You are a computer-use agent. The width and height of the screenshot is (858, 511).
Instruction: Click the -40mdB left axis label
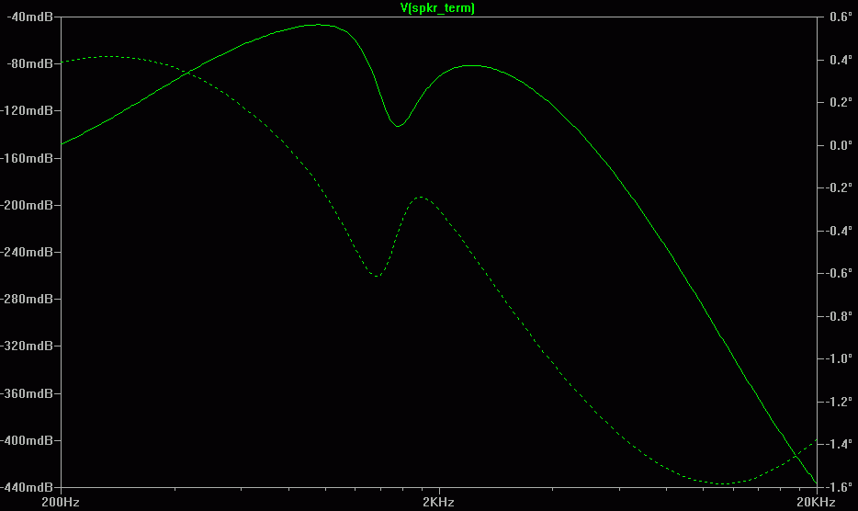point(29,17)
